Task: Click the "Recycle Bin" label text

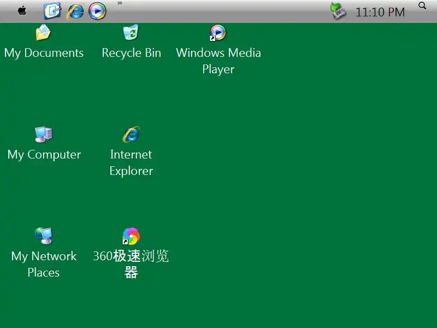Action: pyautogui.click(x=131, y=53)
